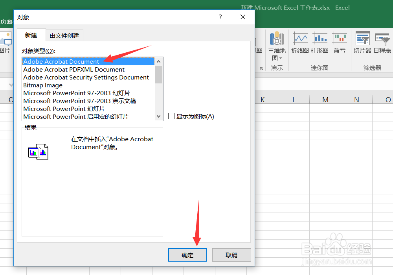Select Bitmap Image from the object type list
393x275 pixels.
click(42, 85)
